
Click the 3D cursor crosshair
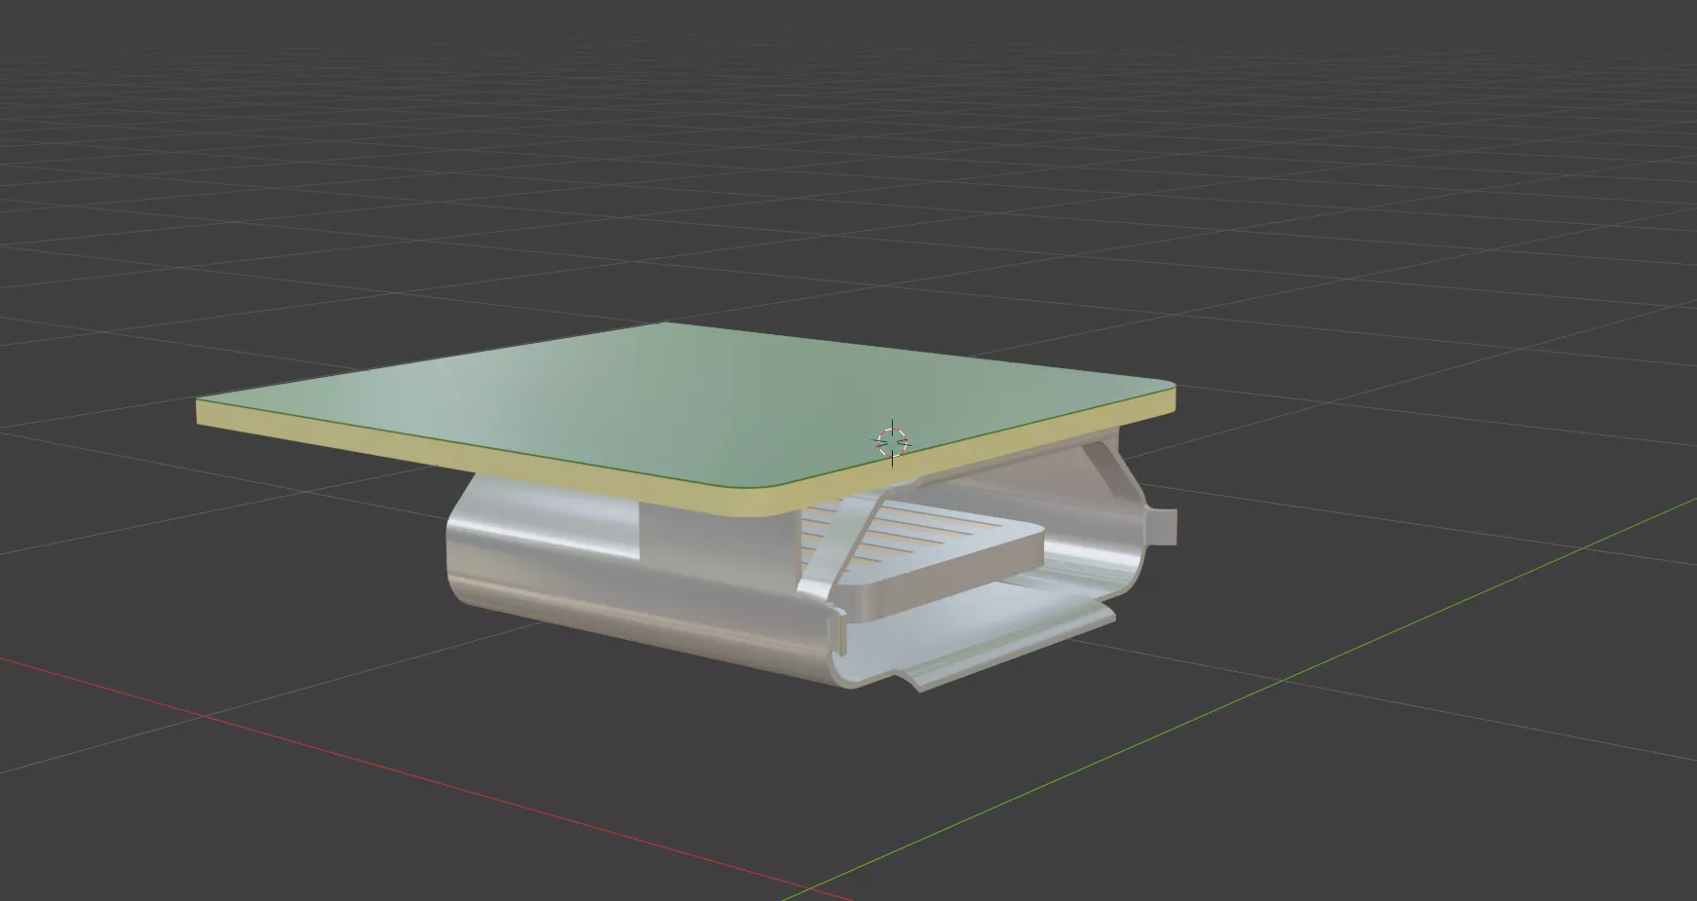(x=892, y=442)
